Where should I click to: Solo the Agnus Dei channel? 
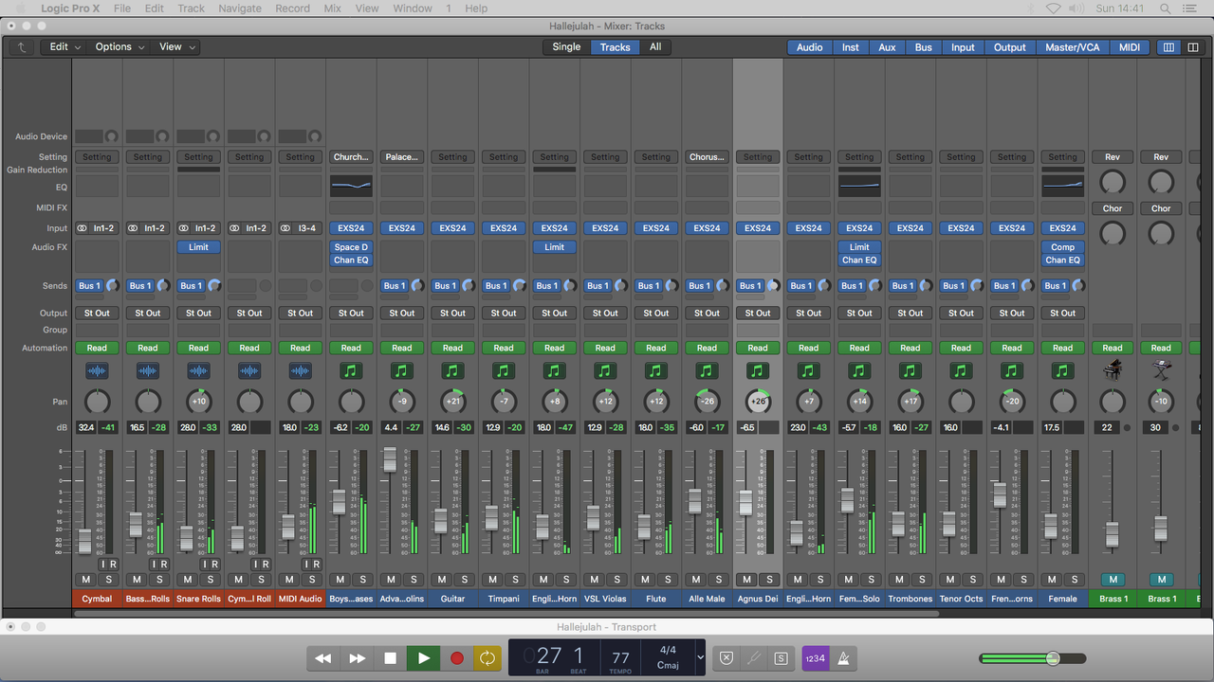769,580
